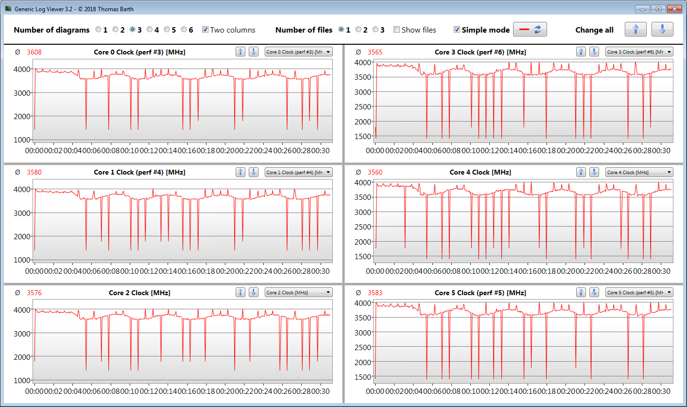Select 2 for Number of files
Image resolution: width=687 pixels, height=407 pixels.
359,30
